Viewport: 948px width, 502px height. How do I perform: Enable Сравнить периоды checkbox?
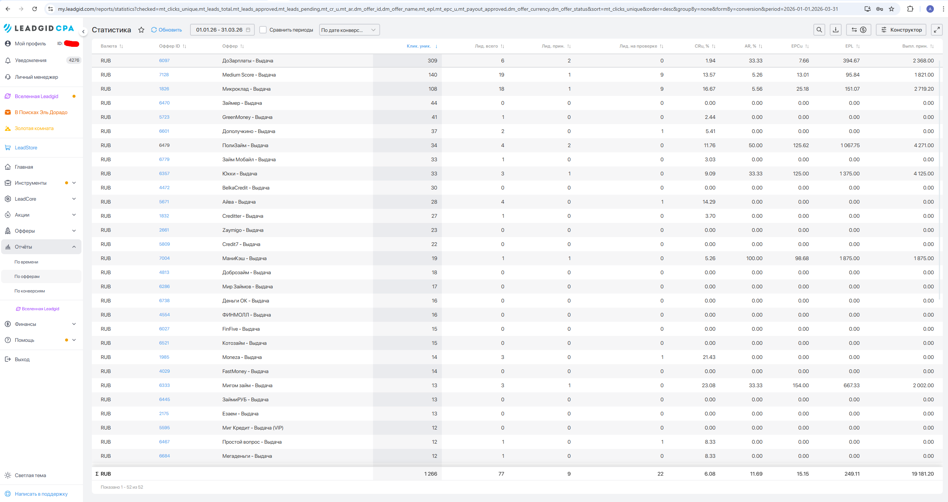click(x=263, y=30)
